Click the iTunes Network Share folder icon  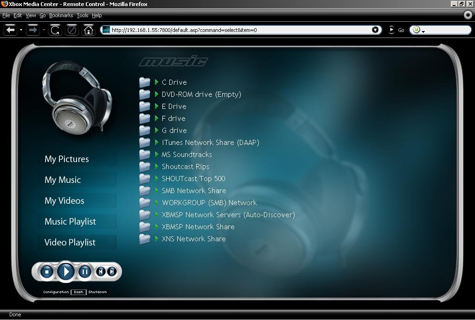145,143
